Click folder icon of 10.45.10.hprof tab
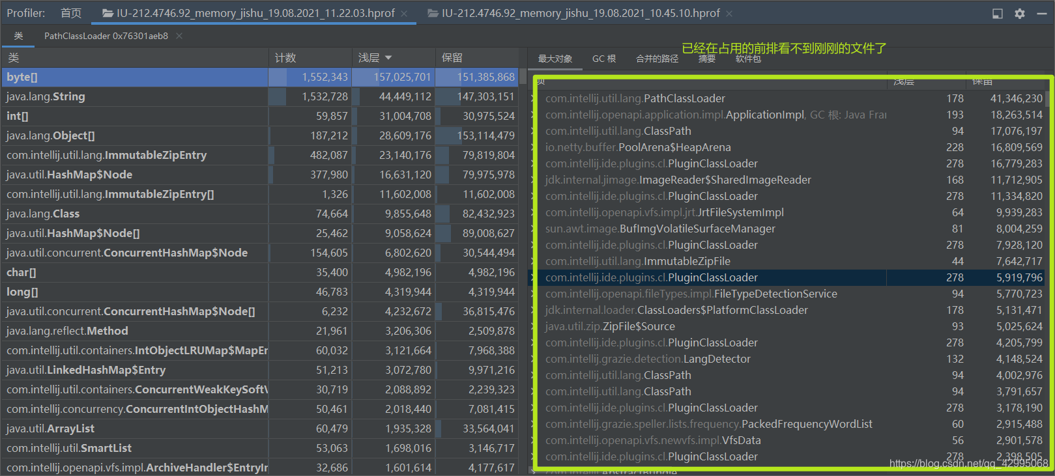Viewport: 1055px width, 476px height. [x=433, y=14]
